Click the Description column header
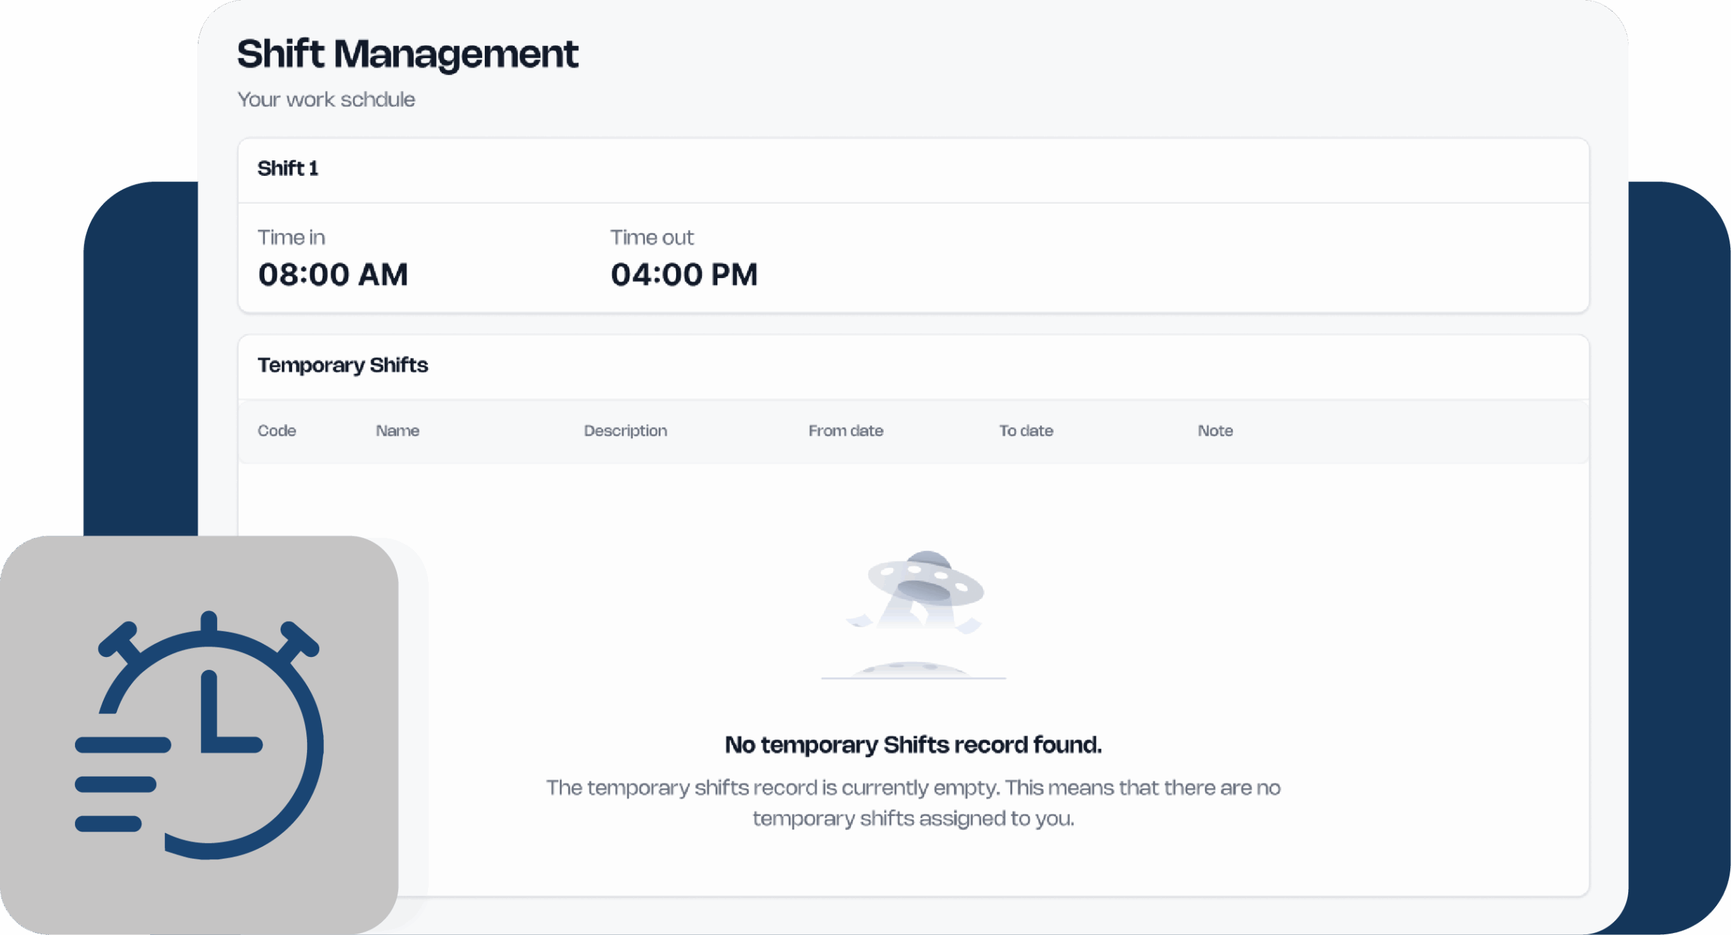 (625, 431)
